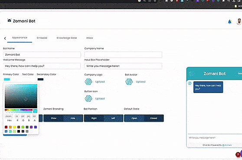Go back using the left chevron
242x160 pixels.
[5, 38]
